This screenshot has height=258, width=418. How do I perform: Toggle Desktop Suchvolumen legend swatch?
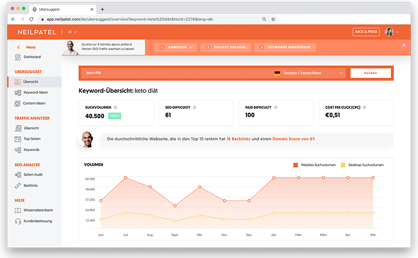tap(343, 165)
